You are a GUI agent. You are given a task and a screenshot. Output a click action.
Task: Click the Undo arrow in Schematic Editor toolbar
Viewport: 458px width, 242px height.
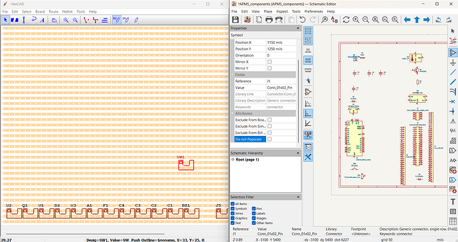tap(302, 19)
